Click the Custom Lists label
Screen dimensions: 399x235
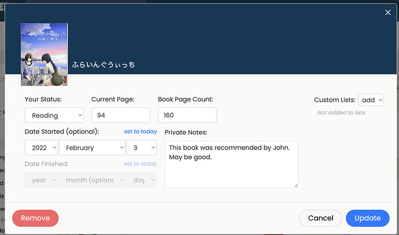(335, 100)
